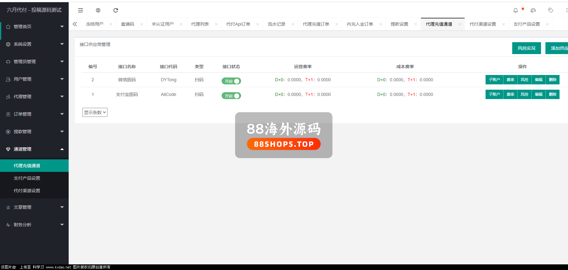Click the sidebar collapse menu icon

click(x=81, y=10)
